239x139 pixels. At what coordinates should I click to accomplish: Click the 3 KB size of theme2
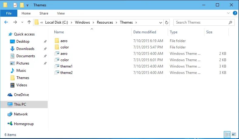[x=223, y=73]
